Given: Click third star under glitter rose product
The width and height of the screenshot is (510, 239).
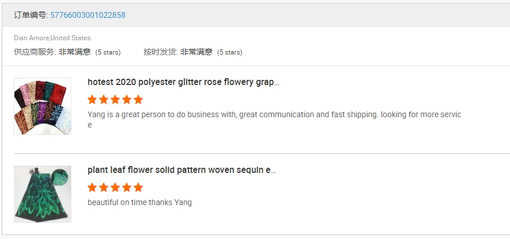Looking at the screenshot, I should 115,99.
